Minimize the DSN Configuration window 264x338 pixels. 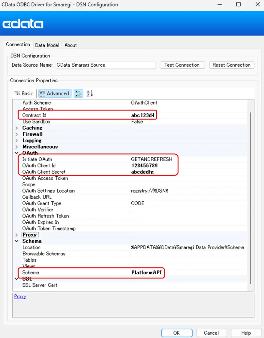[220, 4]
